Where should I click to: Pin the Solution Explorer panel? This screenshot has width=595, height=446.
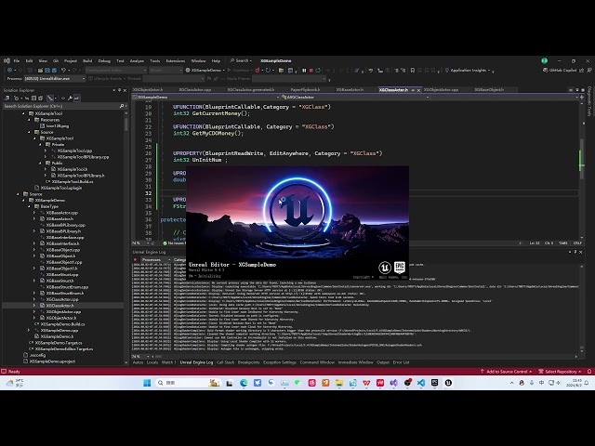[x=119, y=90]
